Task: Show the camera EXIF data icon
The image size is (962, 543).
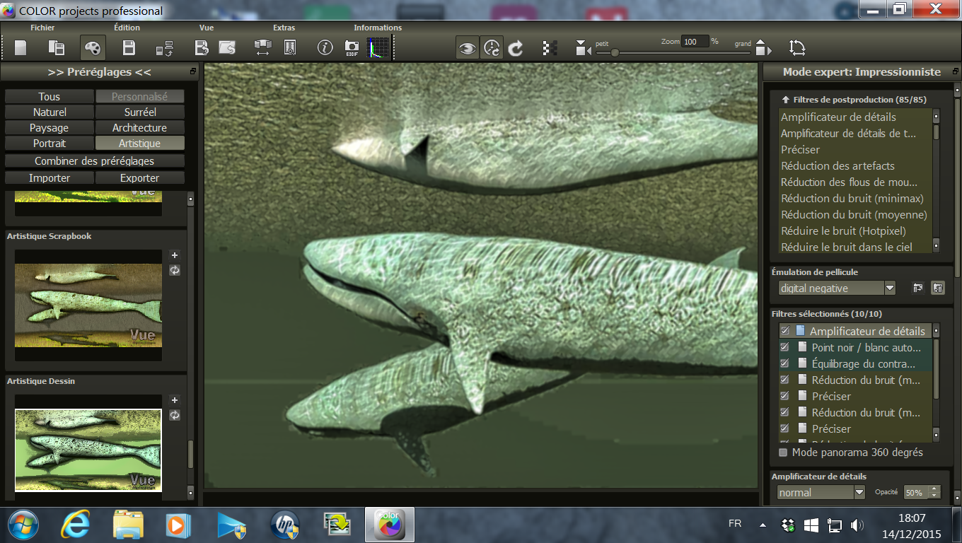Action: coord(352,47)
